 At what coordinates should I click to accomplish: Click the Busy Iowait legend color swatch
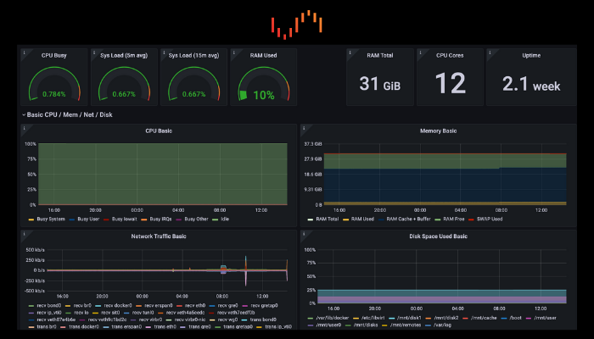(x=107, y=219)
